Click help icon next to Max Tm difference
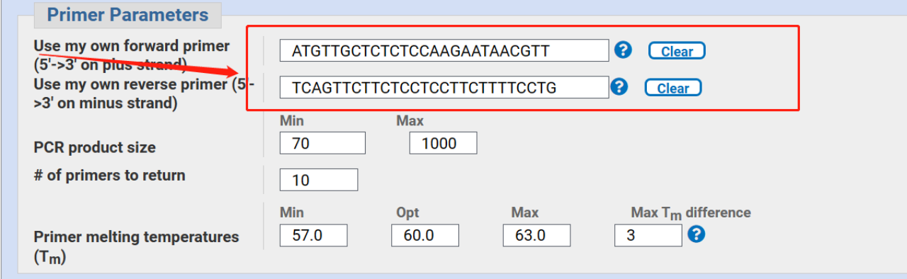 coord(697,234)
